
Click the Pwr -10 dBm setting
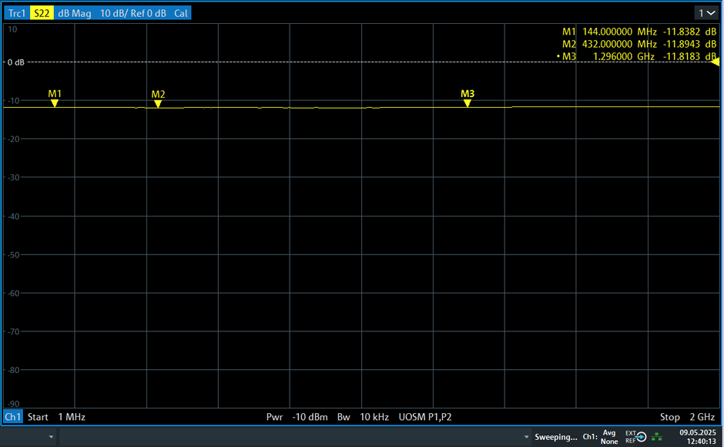(x=297, y=416)
